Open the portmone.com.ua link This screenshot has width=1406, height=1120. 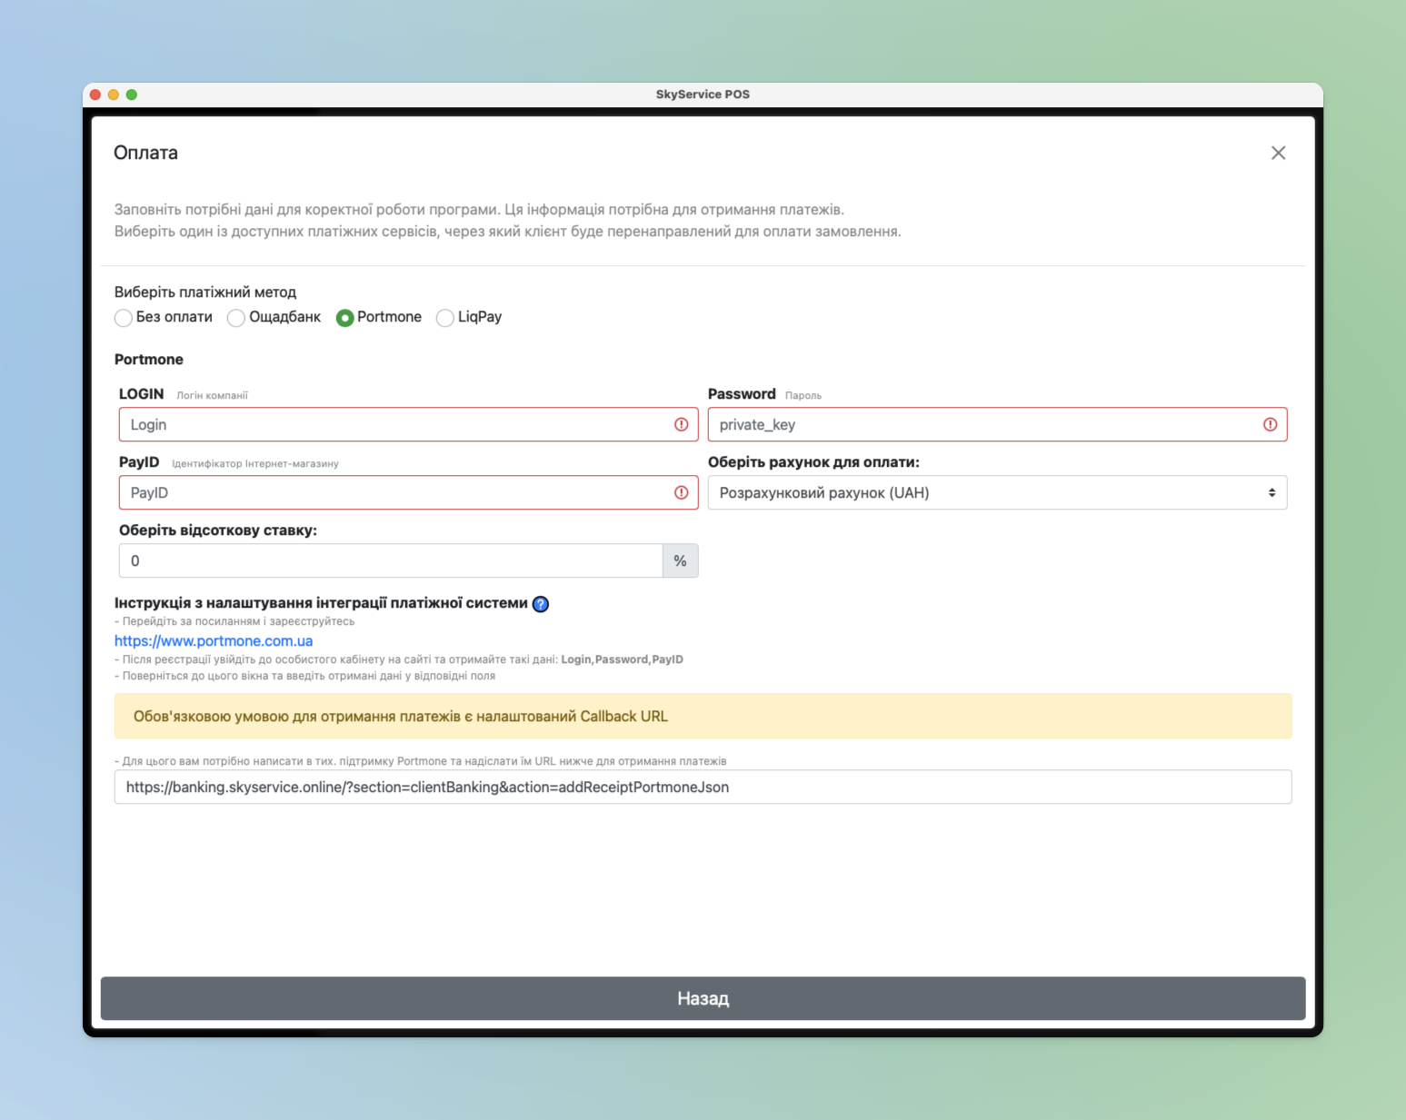(x=214, y=641)
